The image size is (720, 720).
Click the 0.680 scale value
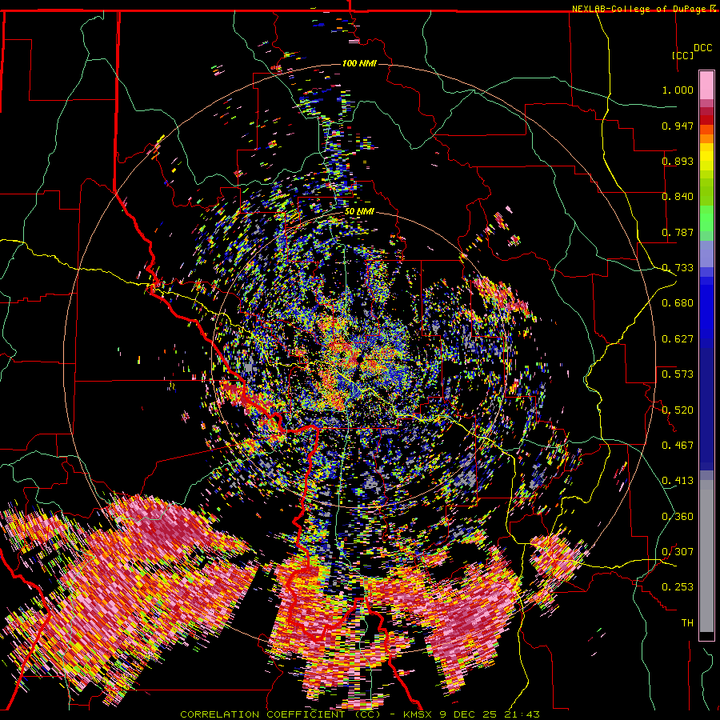[678, 303]
